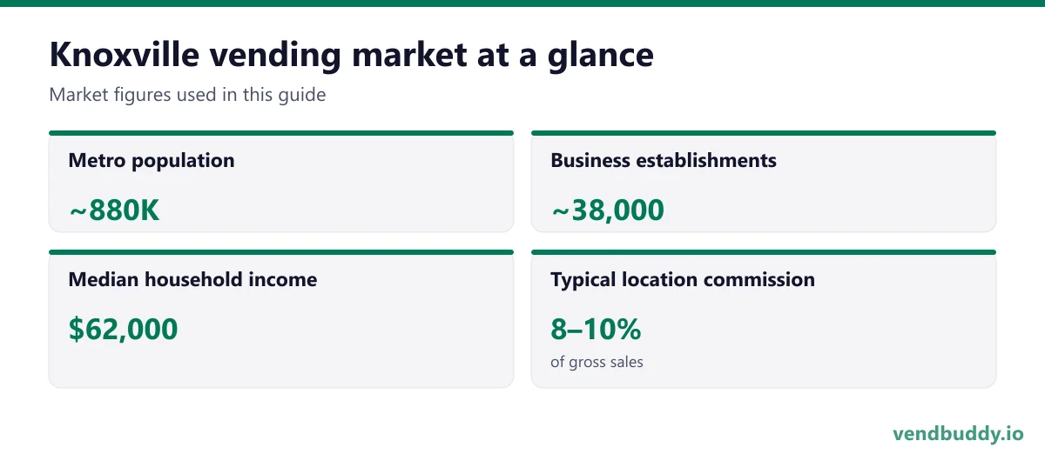Open the vendbuddy.io link
Screen dimensions: 1045x461
coord(958,433)
